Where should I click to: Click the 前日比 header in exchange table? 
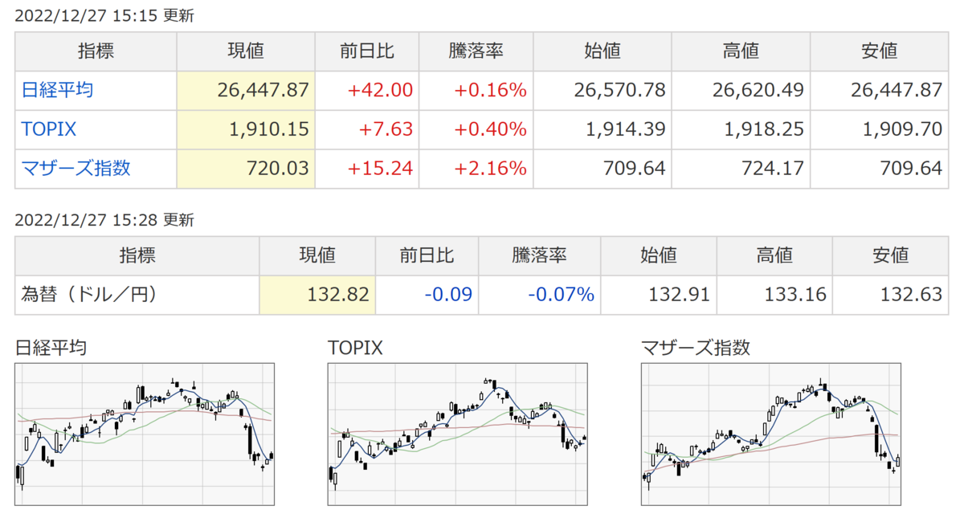(427, 256)
